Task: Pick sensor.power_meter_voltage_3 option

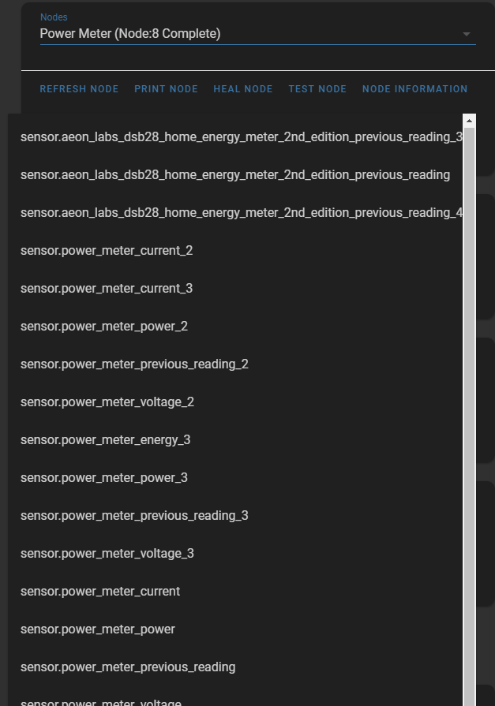Action: 107,554
